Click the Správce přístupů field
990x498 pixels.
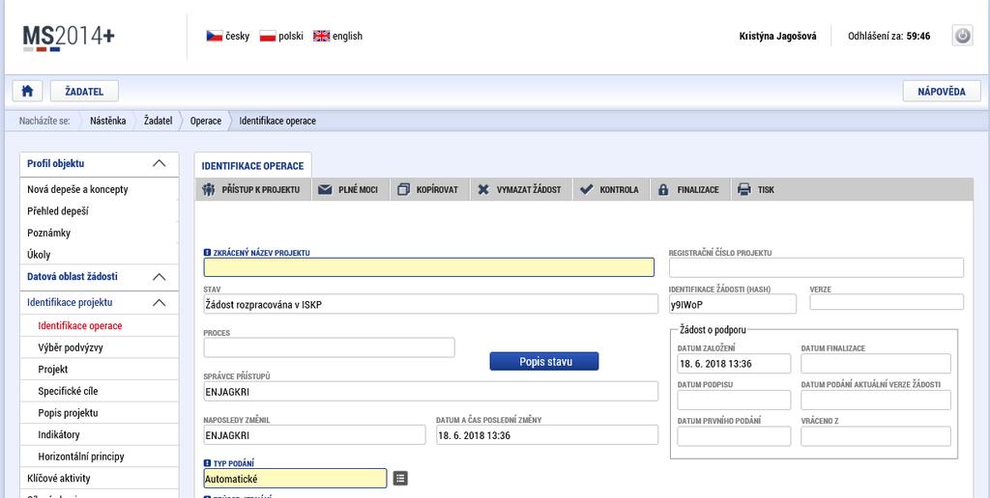tap(430, 391)
